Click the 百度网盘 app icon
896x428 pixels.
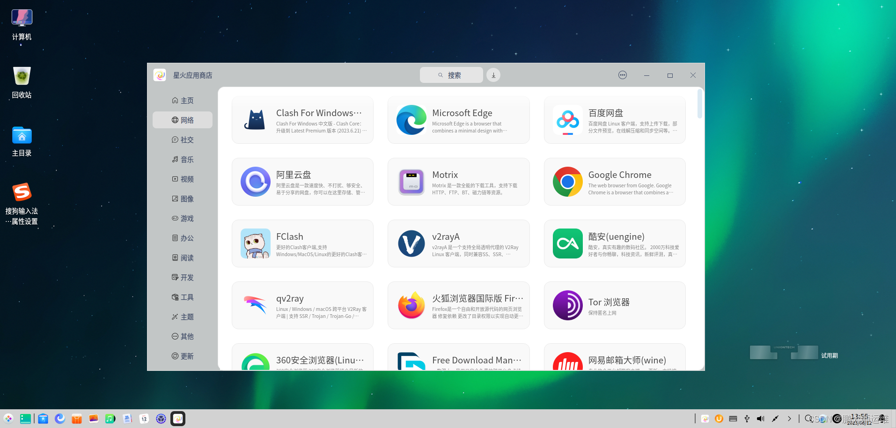point(568,120)
